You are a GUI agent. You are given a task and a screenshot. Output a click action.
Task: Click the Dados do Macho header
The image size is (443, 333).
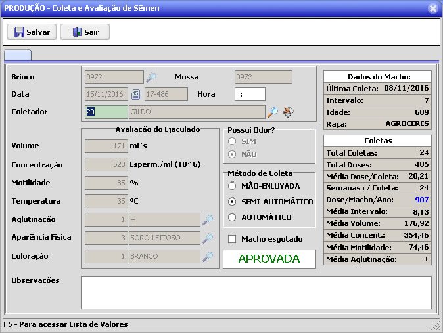click(377, 77)
